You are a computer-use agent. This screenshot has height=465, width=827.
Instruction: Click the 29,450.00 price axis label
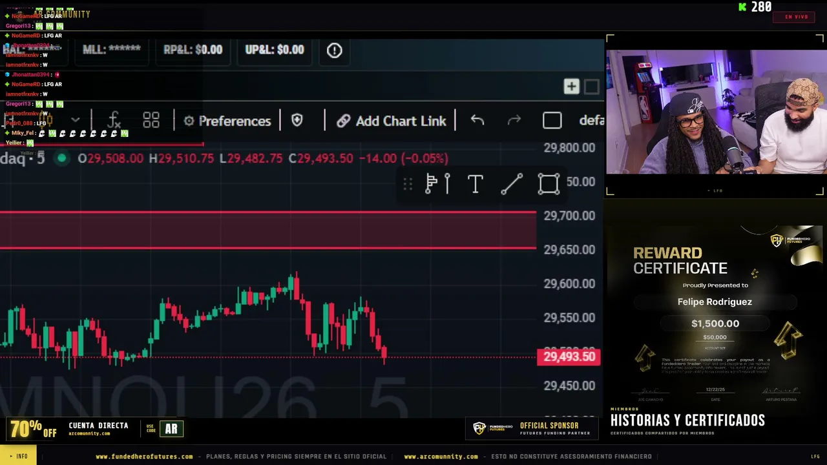[x=569, y=386]
